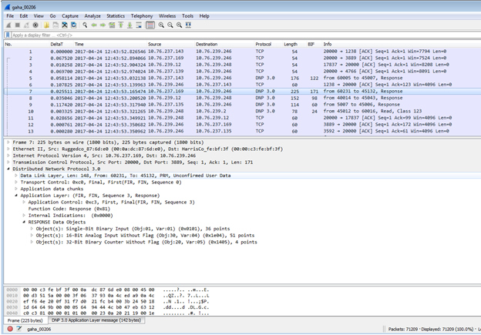The image size is (481, 335).
Task: Zoom out on main window text
Action: click(170, 25)
